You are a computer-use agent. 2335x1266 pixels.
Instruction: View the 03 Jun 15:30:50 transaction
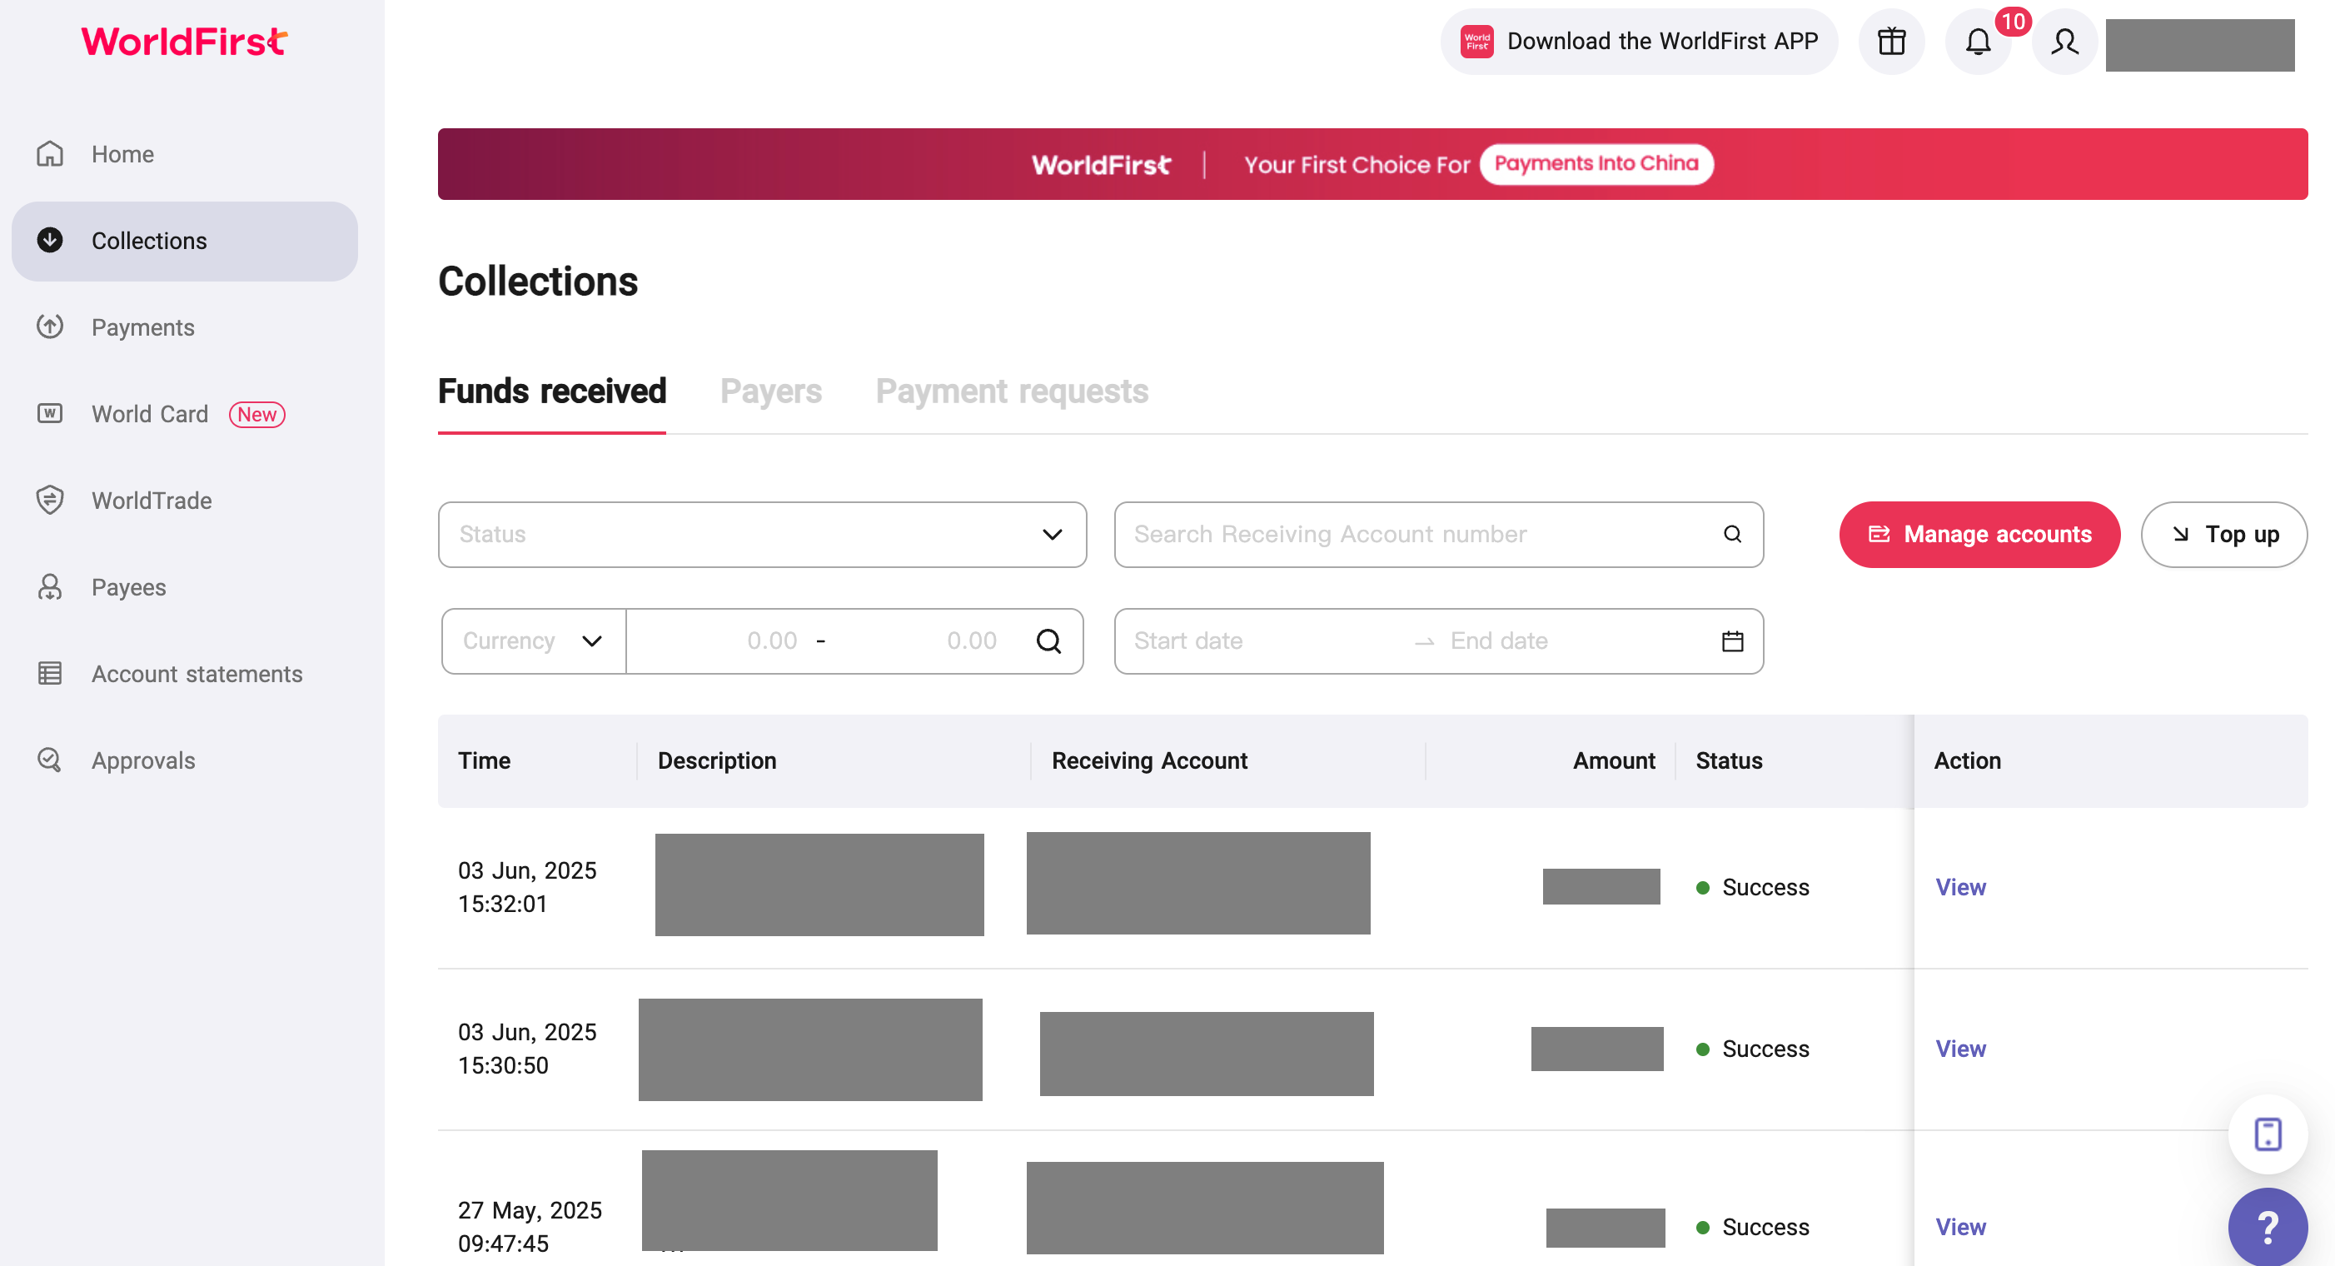coord(1960,1049)
